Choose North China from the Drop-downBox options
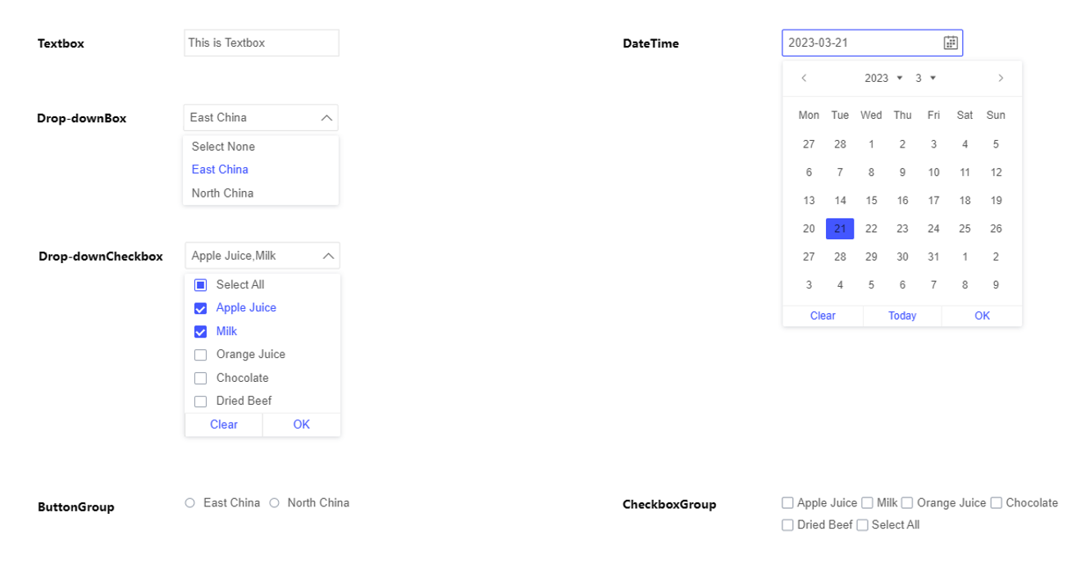Screen dimensions: 1090x572 coord(222,193)
